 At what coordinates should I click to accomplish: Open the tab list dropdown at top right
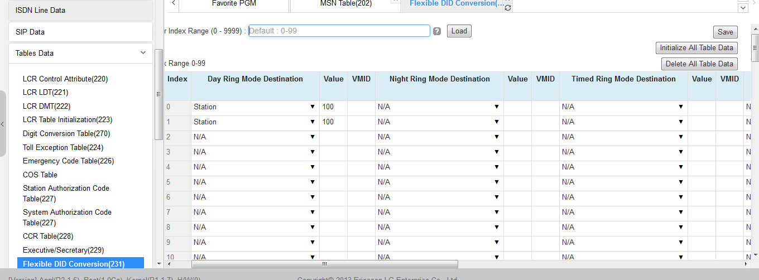pyautogui.click(x=743, y=8)
